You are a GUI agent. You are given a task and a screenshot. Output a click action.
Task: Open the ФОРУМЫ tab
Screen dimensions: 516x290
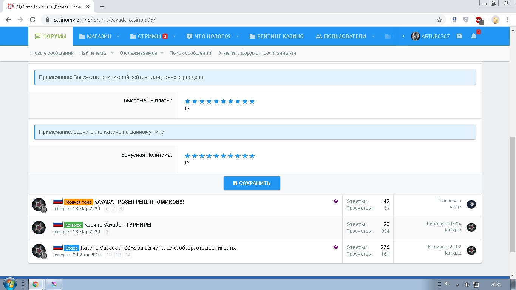(51, 36)
